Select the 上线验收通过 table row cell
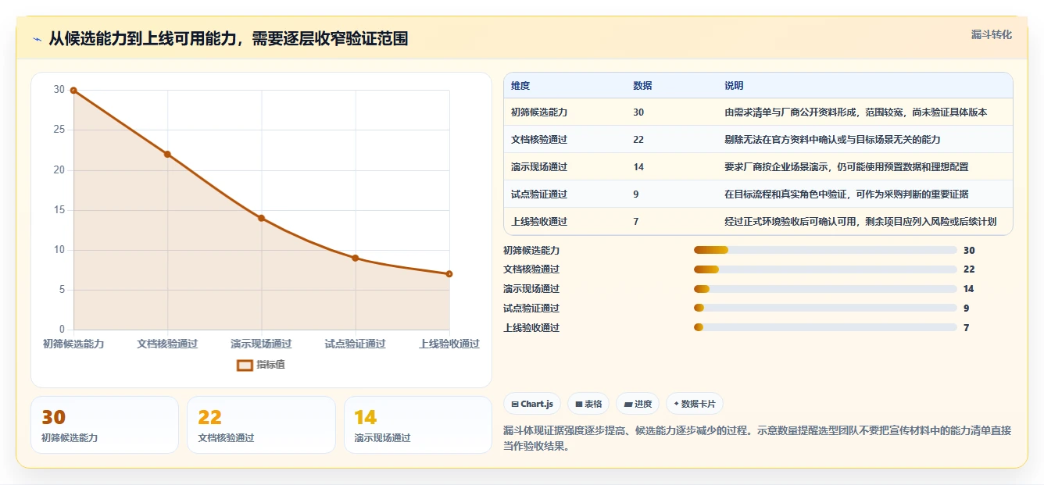Image resolution: width=1044 pixels, height=485 pixels. click(x=539, y=222)
